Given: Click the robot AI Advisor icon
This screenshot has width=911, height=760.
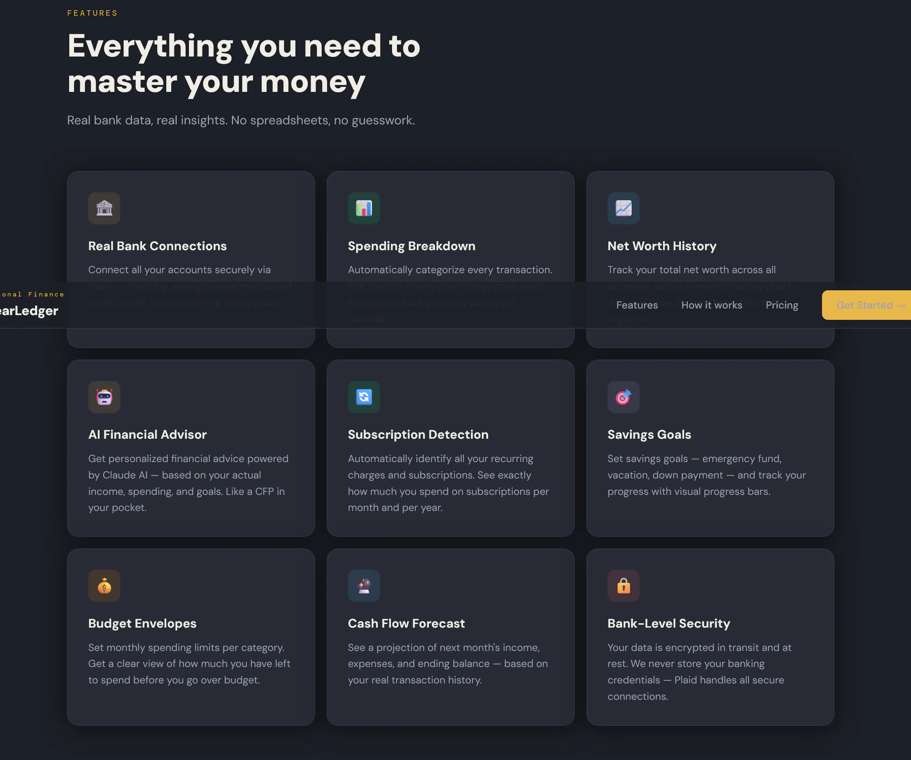Looking at the screenshot, I should (x=104, y=397).
